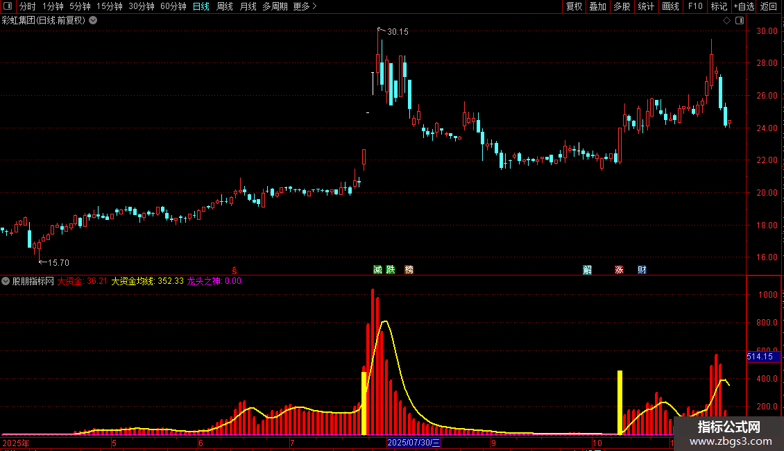Image resolution: width=784 pixels, height=451 pixels.
Task: Click the 2025年 label on the time axis
Action: tap(15, 443)
